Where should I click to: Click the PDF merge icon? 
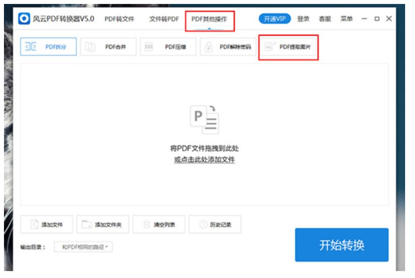90,47
